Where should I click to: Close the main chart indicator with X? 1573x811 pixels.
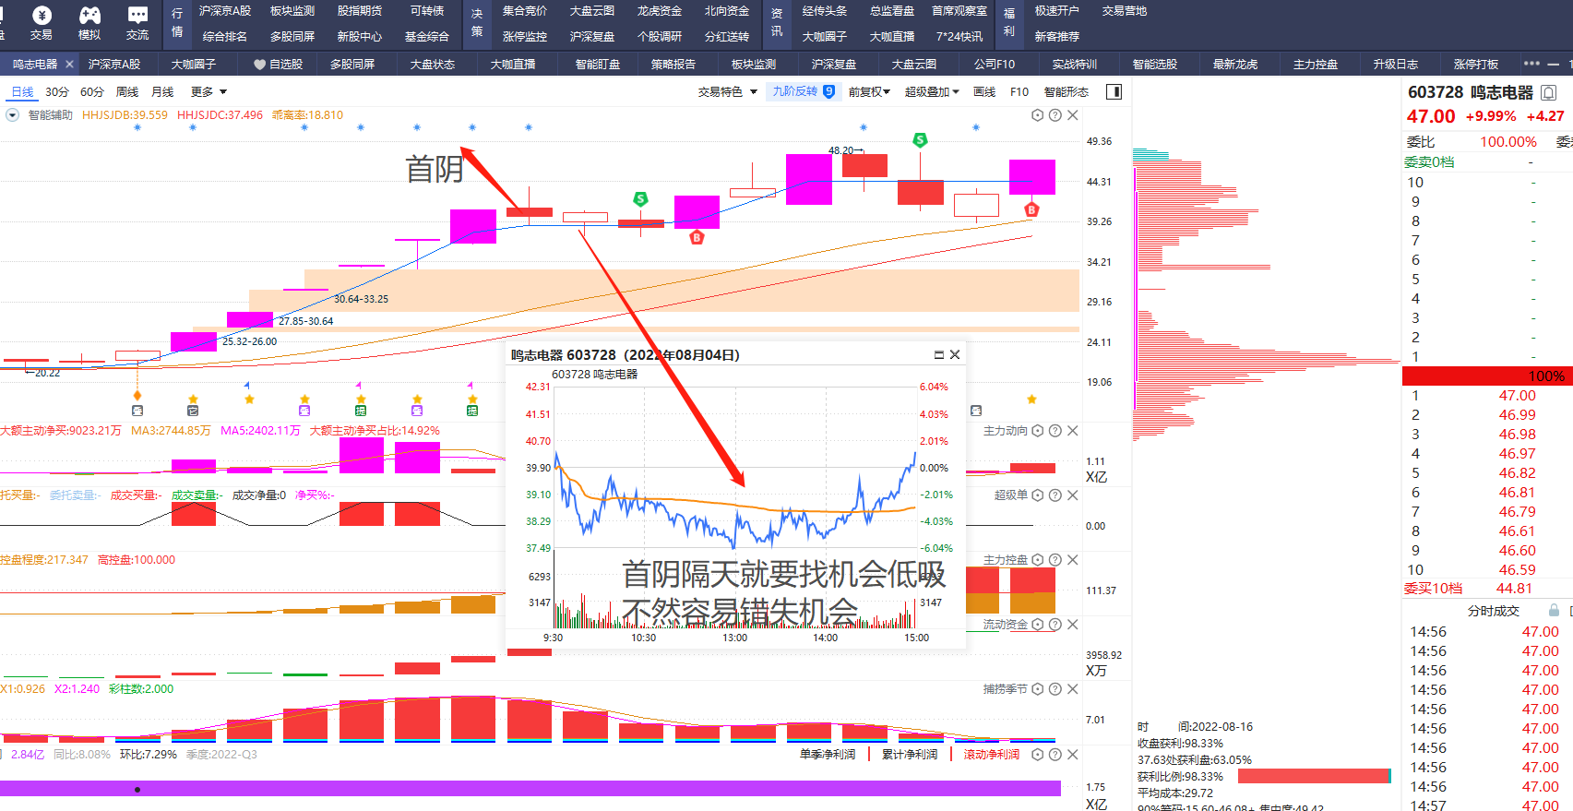click(x=1073, y=115)
